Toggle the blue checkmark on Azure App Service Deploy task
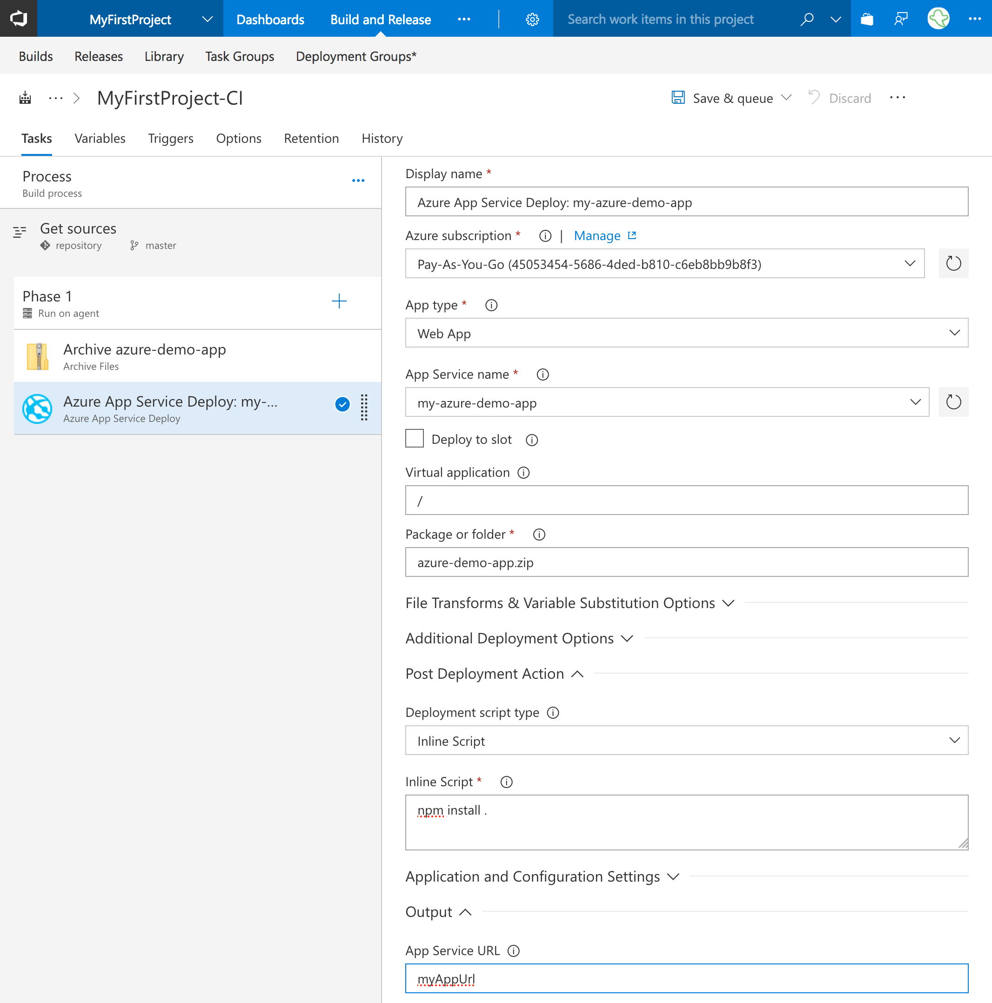This screenshot has height=1003, width=992. pos(342,404)
